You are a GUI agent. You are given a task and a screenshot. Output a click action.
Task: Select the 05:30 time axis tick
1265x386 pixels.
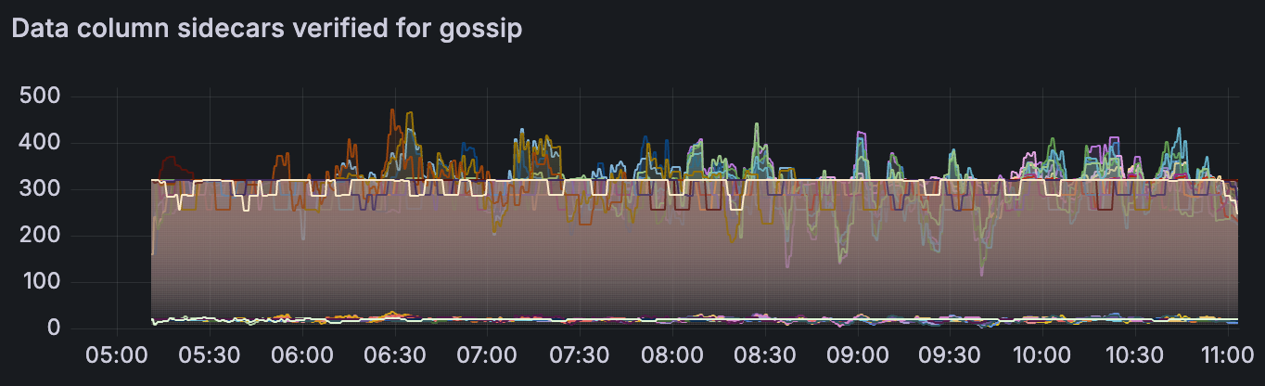click(x=210, y=355)
